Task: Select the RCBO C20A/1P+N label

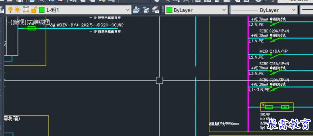Action: (274, 31)
